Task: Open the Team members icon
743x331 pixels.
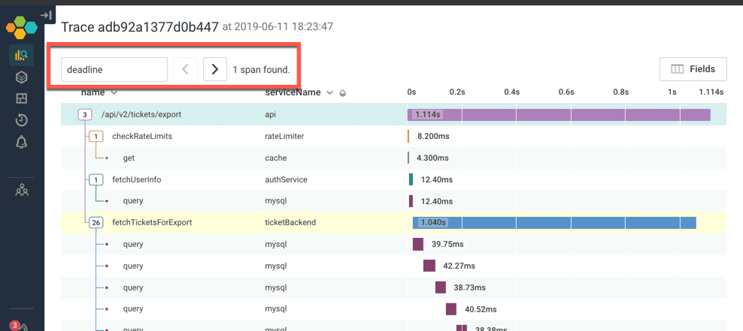Action: click(x=21, y=190)
